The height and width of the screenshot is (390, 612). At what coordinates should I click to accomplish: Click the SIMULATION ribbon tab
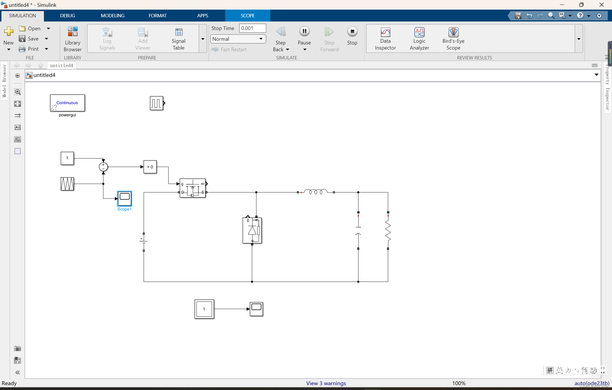click(x=22, y=16)
